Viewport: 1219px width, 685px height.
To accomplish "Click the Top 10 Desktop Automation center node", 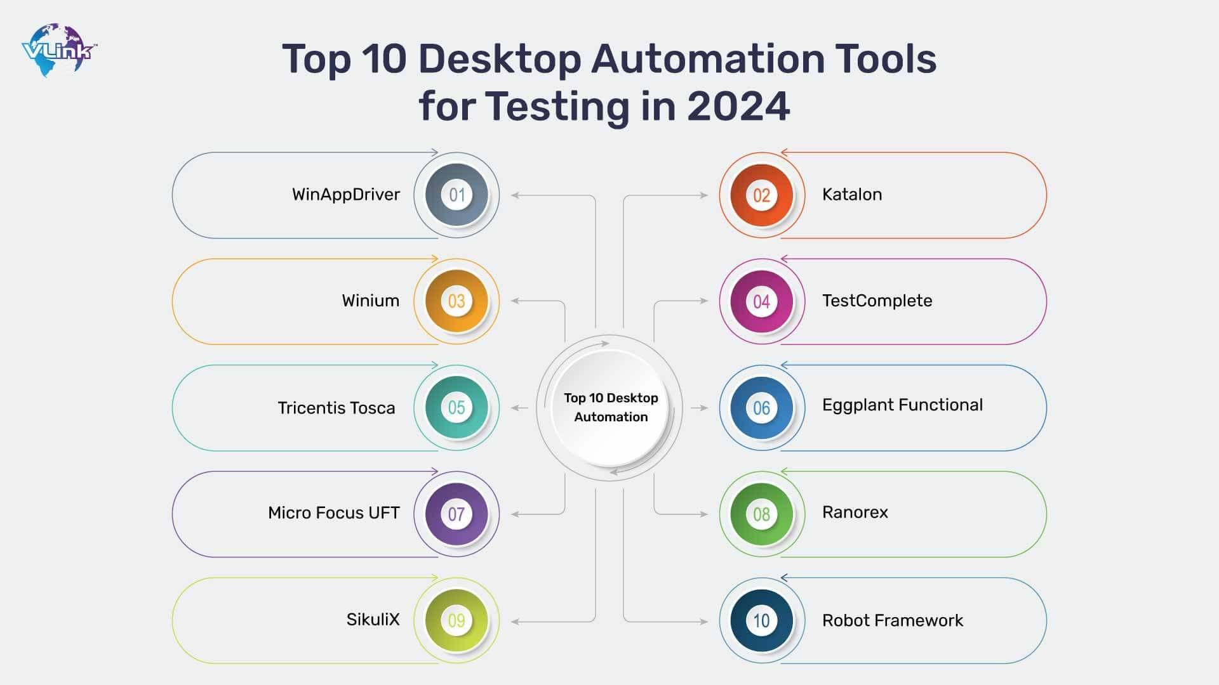I will click(609, 407).
